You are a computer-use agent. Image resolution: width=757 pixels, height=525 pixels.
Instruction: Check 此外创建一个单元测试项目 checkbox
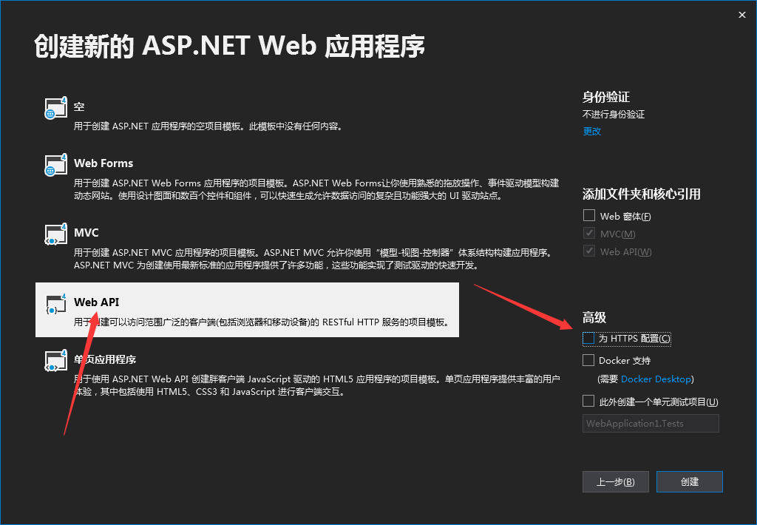[588, 402]
